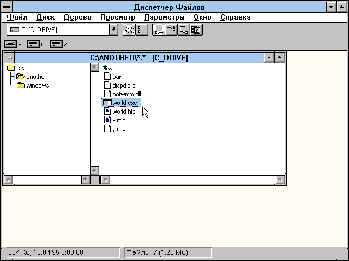Click the x.mid document icon
The width and height of the screenshot is (349, 261).
(107, 120)
